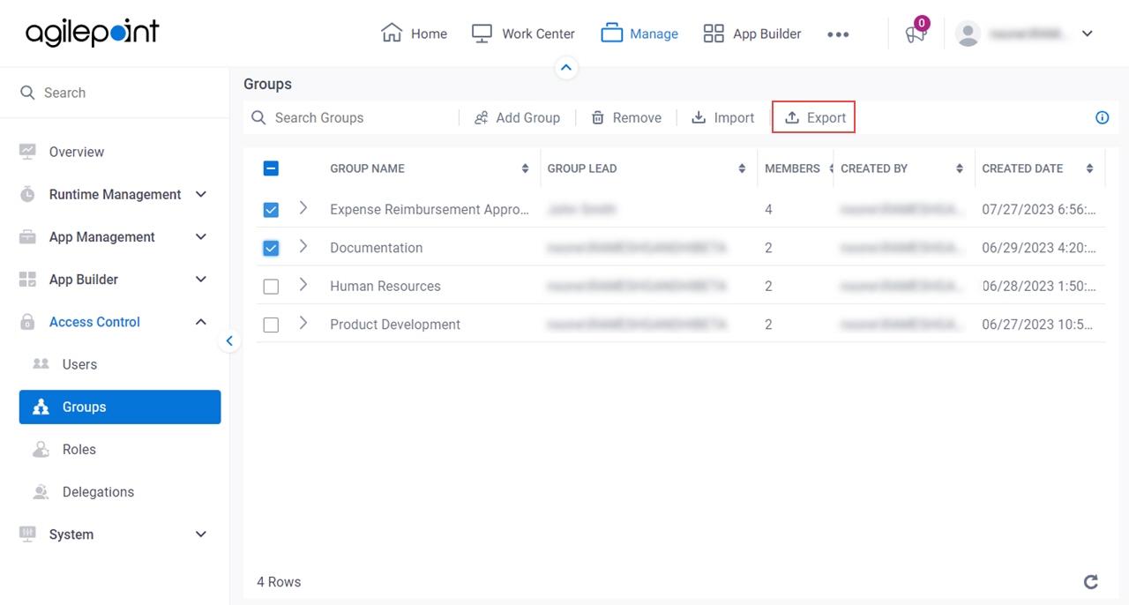
Task: Check the Human Resources row checkbox
Action: pyautogui.click(x=271, y=287)
